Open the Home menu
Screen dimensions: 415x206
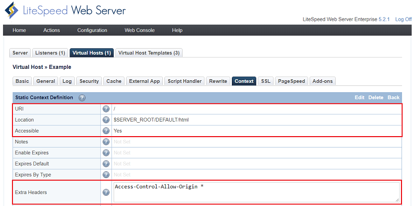click(19, 31)
